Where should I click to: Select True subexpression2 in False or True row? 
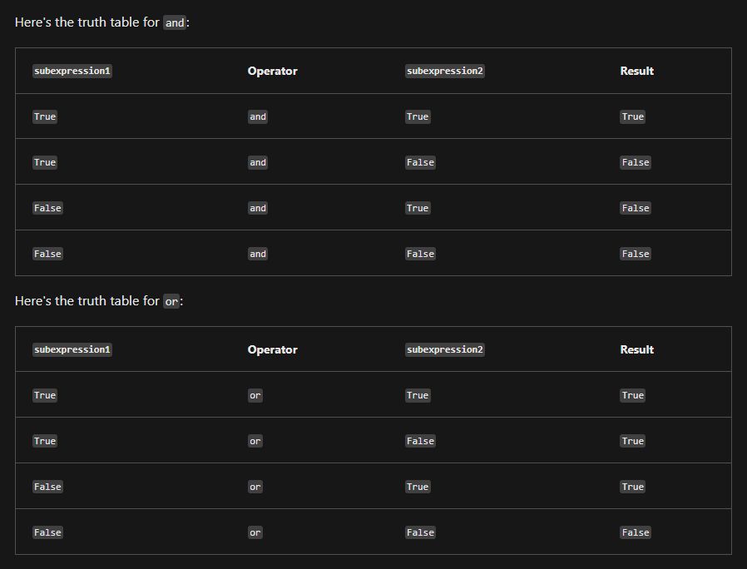click(x=418, y=487)
